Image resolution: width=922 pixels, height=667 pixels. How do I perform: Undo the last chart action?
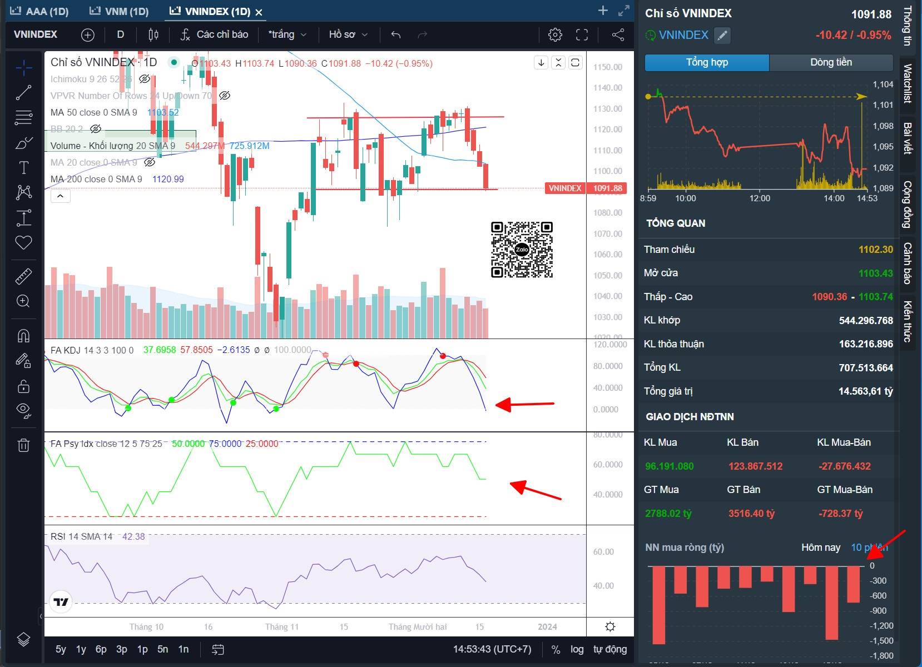pyautogui.click(x=396, y=35)
